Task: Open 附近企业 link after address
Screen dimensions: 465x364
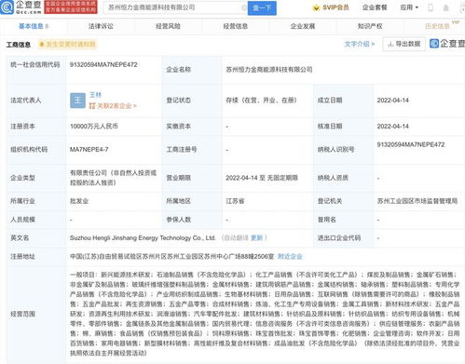Action: click(290, 257)
